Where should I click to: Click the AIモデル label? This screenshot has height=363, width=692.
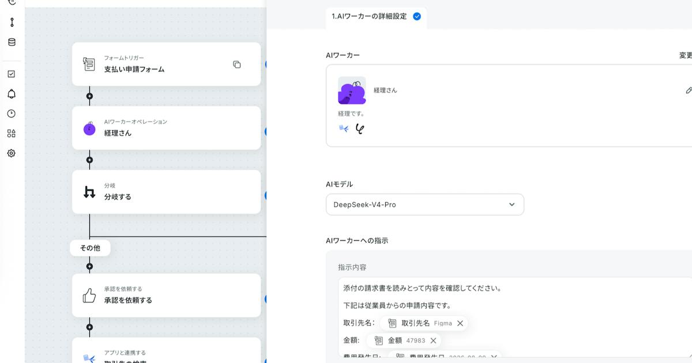[339, 184]
